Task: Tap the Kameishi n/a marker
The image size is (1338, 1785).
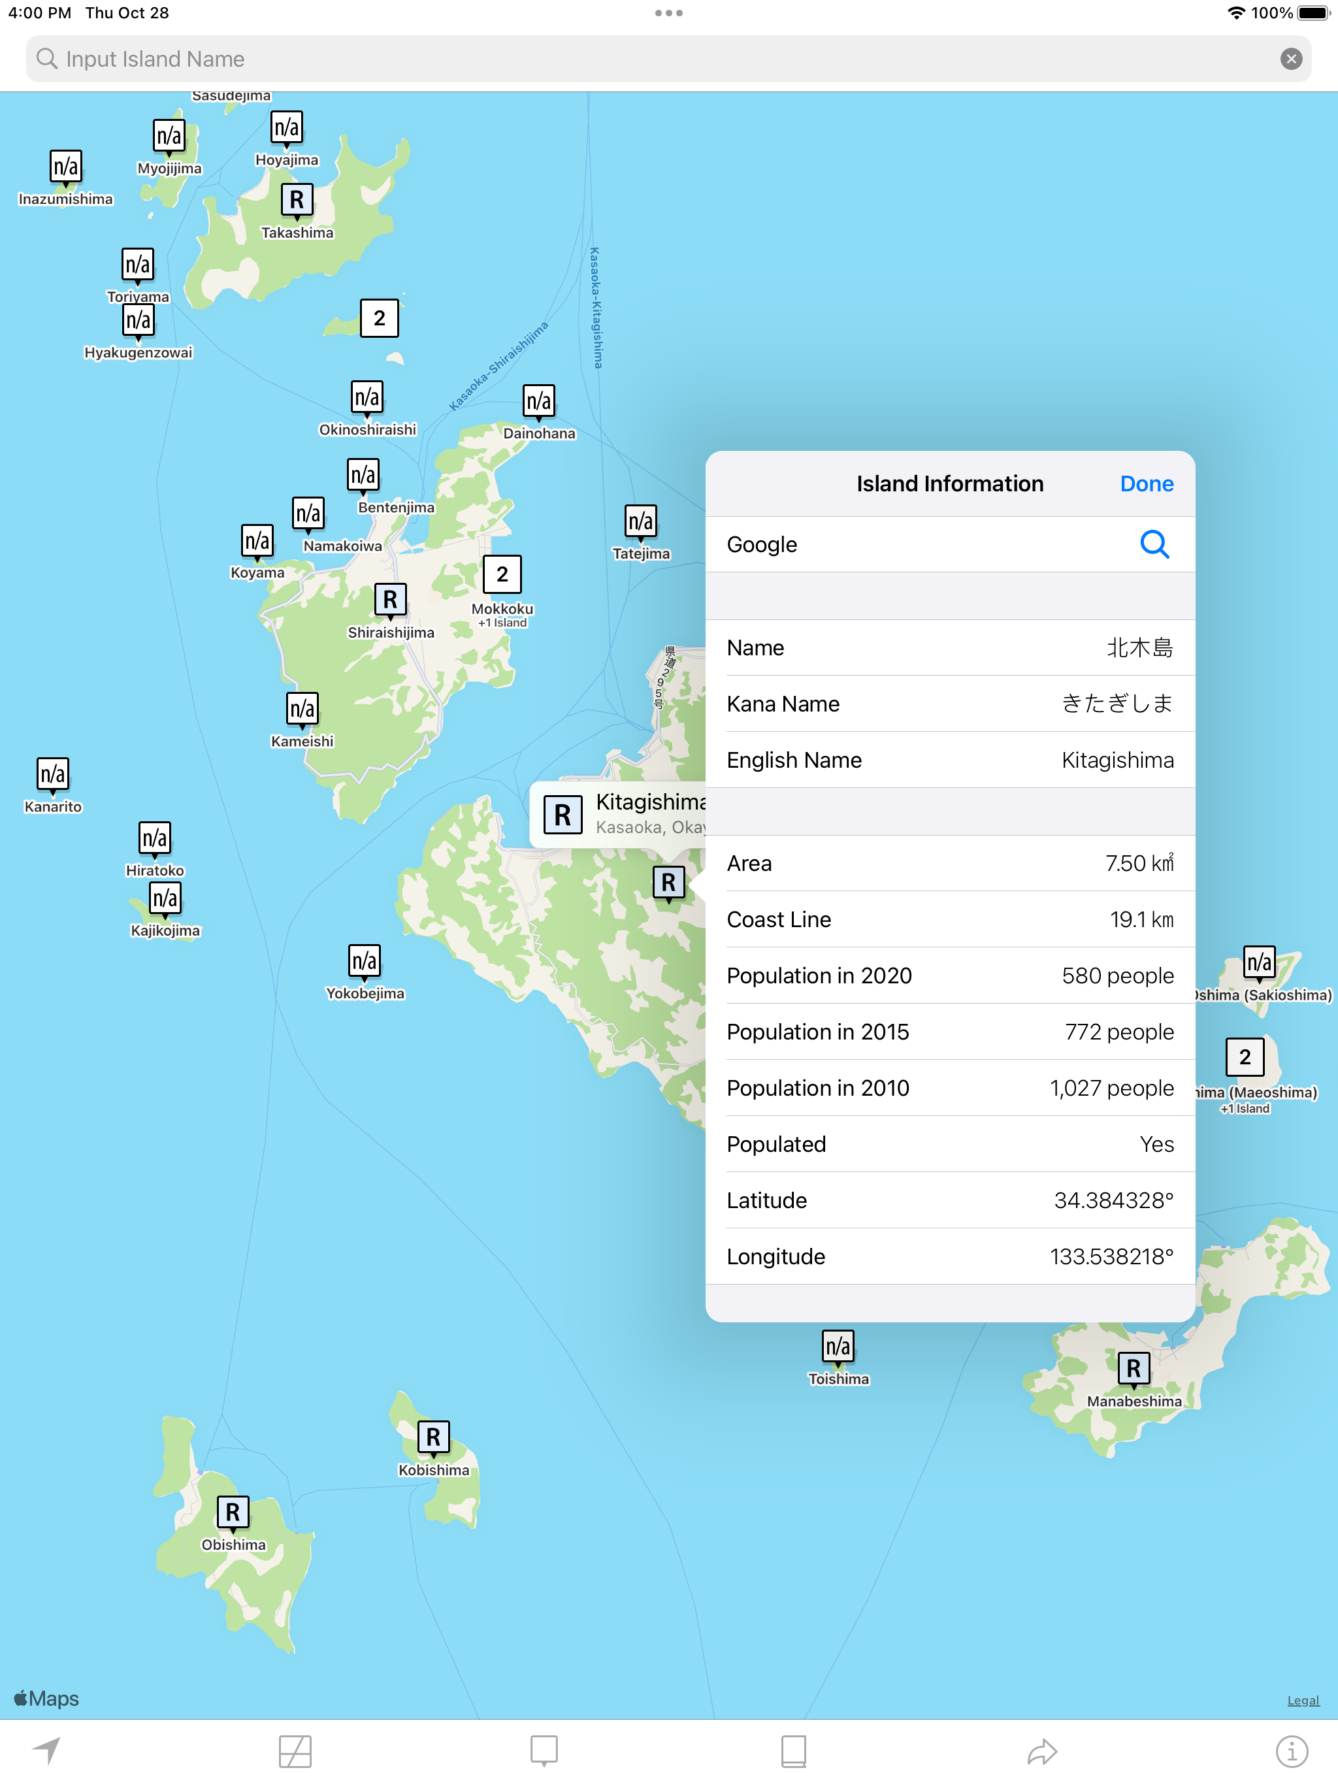Action: pos(302,710)
